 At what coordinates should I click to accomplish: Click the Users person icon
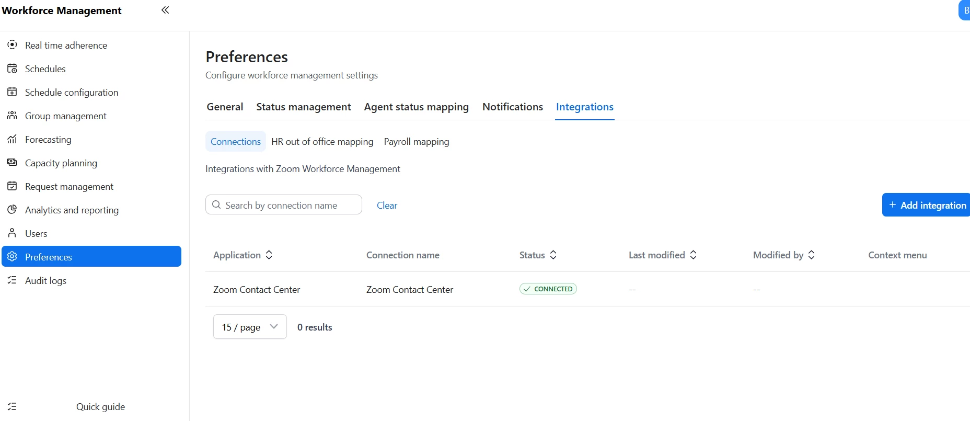12,233
